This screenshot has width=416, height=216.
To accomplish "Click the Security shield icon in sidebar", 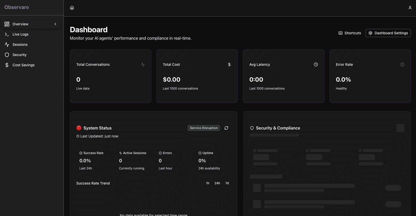I will [7, 55].
